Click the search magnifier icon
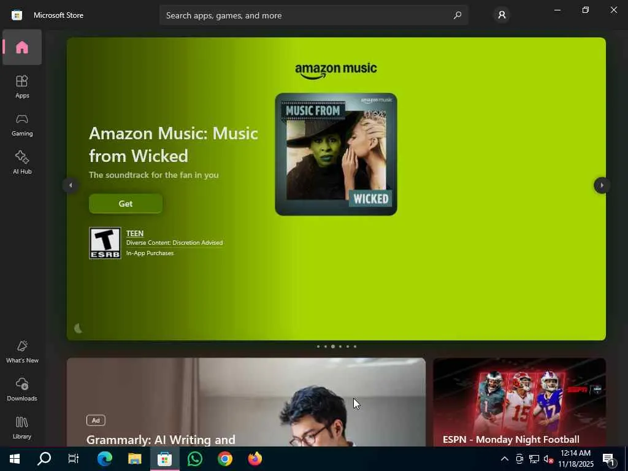 [457, 15]
